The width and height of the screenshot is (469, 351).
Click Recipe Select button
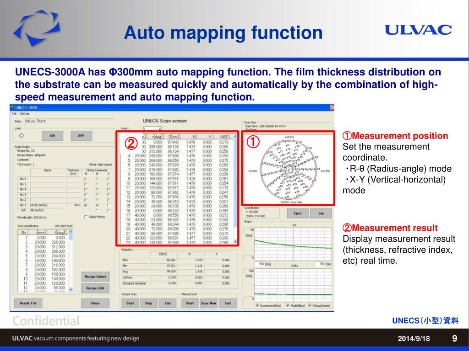tap(95, 277)
